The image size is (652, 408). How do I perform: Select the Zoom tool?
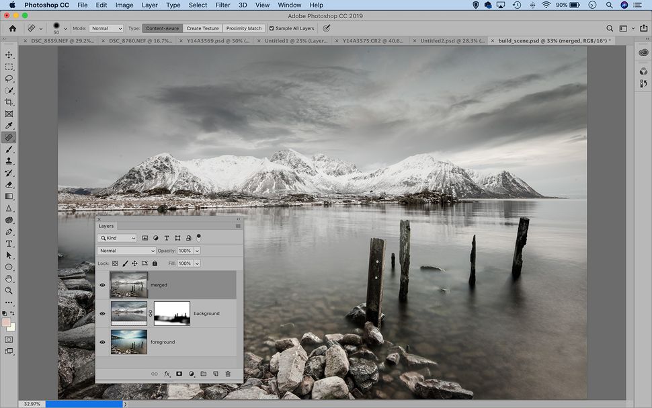[9, 291]
